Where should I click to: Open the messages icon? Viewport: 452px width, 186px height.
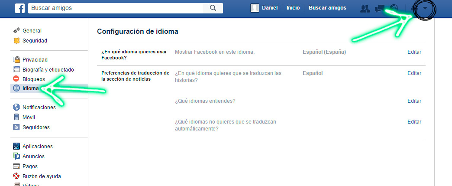[380, 9]
